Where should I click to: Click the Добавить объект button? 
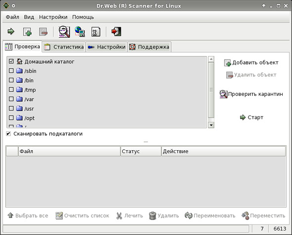[x=251, y=62]
